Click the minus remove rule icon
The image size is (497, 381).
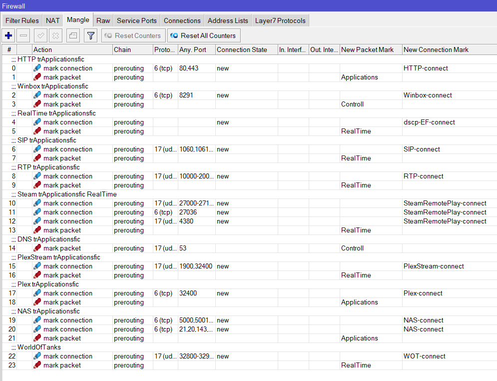[23, 35]
